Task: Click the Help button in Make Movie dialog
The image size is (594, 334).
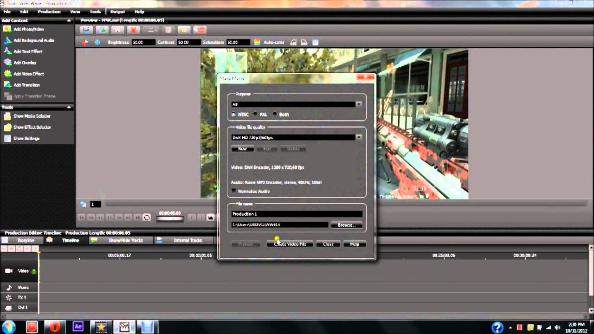Action: point(355,244)
